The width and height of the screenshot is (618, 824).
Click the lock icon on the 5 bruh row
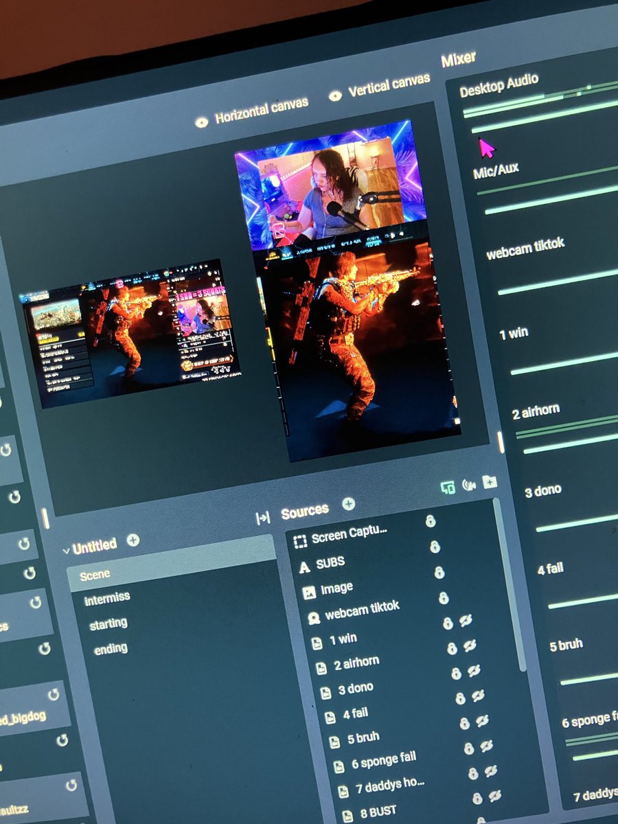pyautogui.click(x=464, y=723)
